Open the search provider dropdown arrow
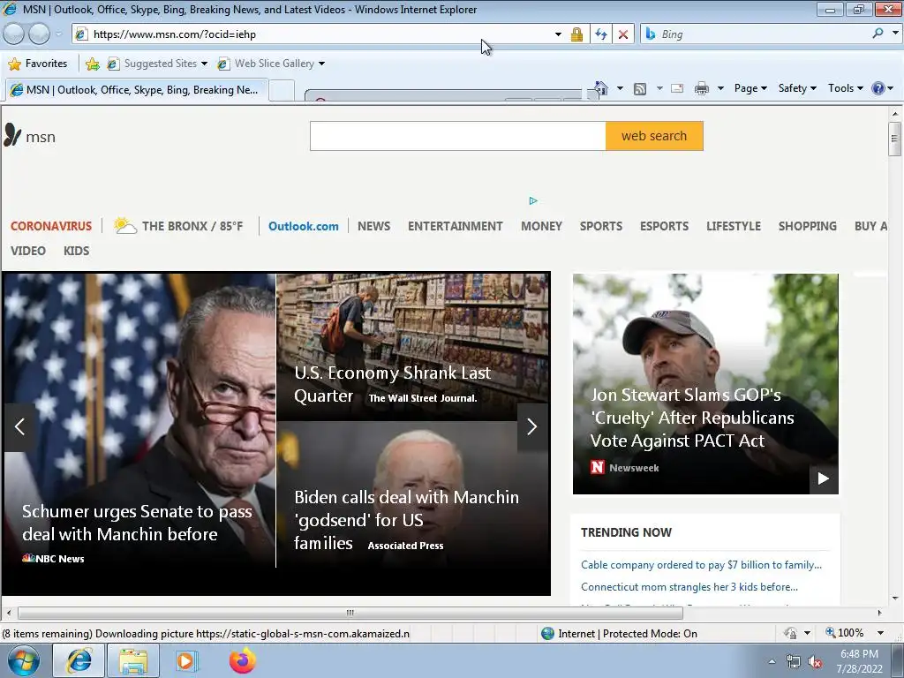The width and height of the screenshot is (904, 678). point(895,34)
